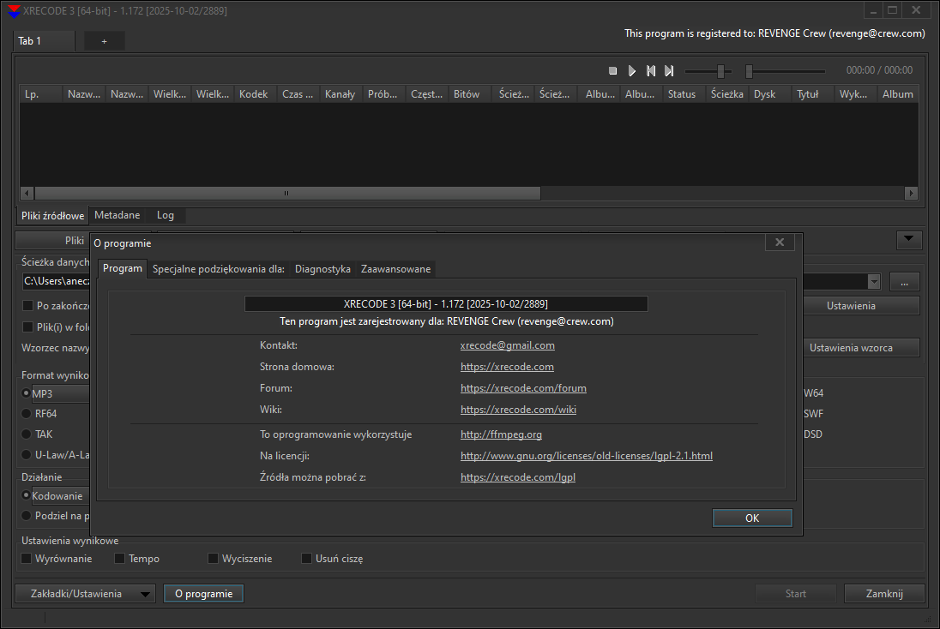Sort by Kodek column header

pyautogui.click(x=254, y=94)
